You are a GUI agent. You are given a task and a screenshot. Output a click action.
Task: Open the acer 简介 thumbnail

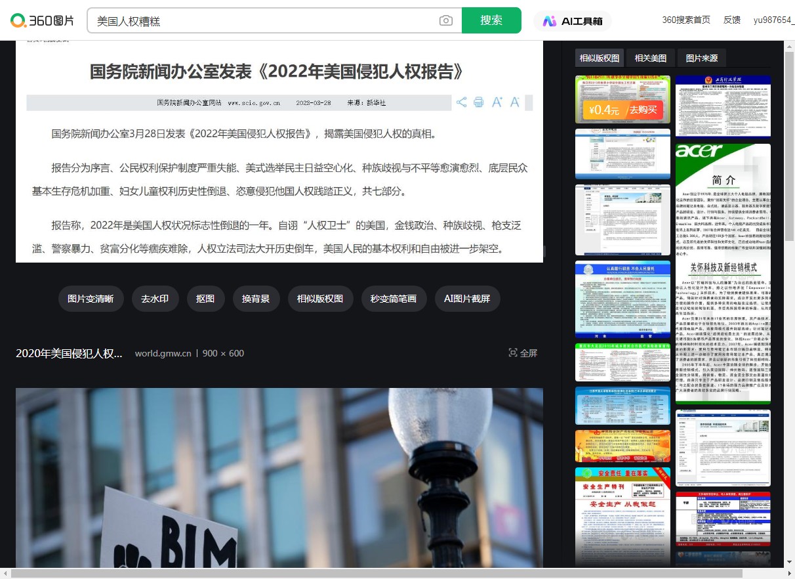pyautogui.click(x=723, y=274)
